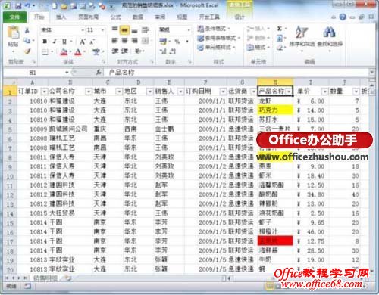Select the yellow cell 巧克力
Image resolution: width=379 pixels, height=295 pixels.
click(275, 110)
